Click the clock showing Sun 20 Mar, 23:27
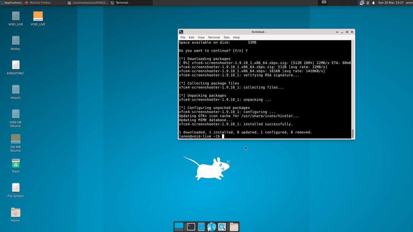Screen dimensions: 413x232 click(391, 3)
